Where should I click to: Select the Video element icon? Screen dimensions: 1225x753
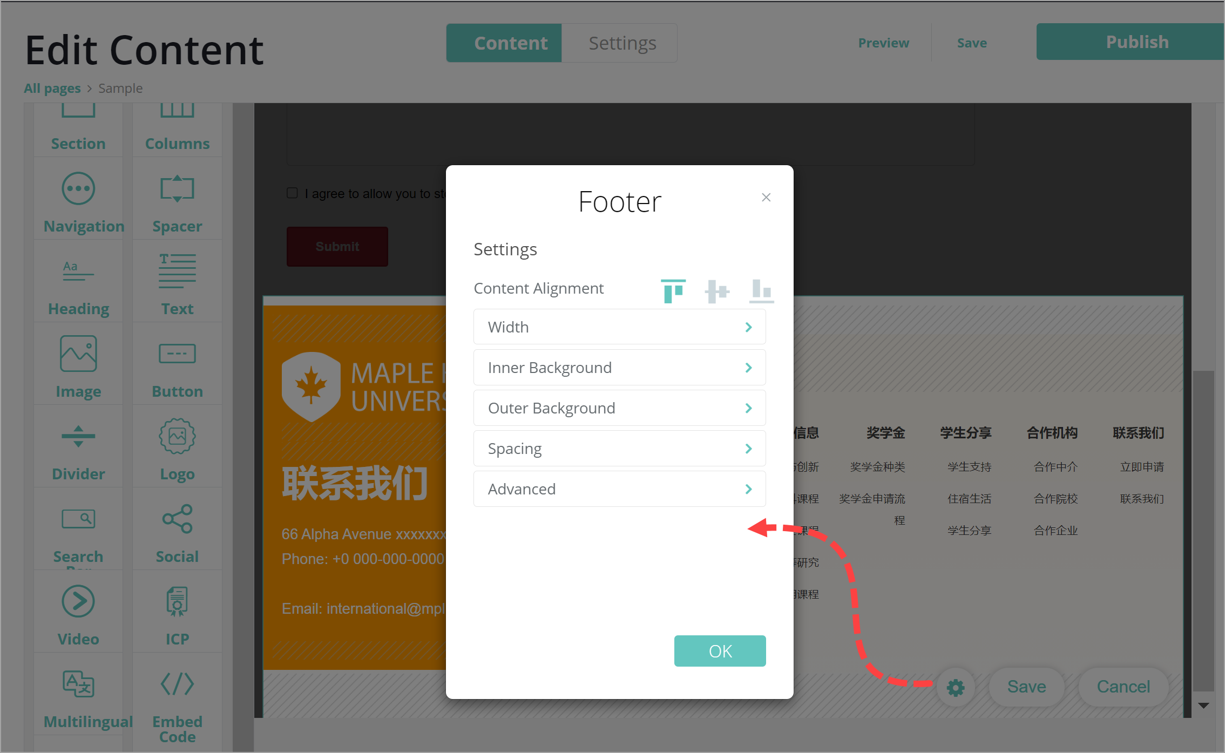(x=78, y=601)
